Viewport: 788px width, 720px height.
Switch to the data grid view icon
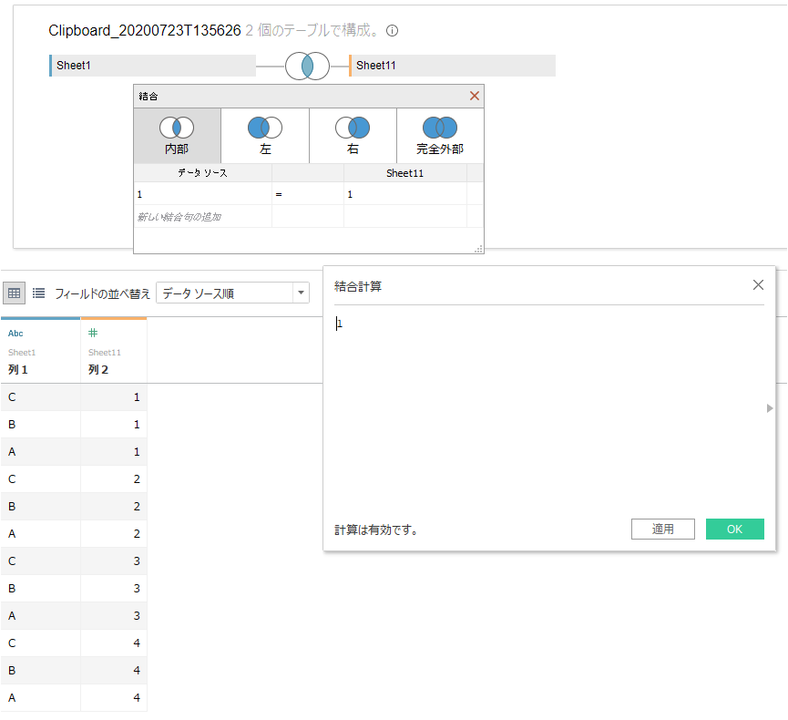(x=14, y=293)
